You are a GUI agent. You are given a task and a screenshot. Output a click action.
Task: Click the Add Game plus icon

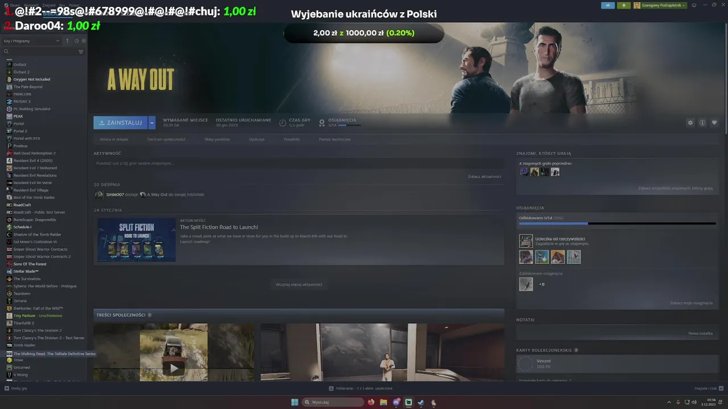7,389
